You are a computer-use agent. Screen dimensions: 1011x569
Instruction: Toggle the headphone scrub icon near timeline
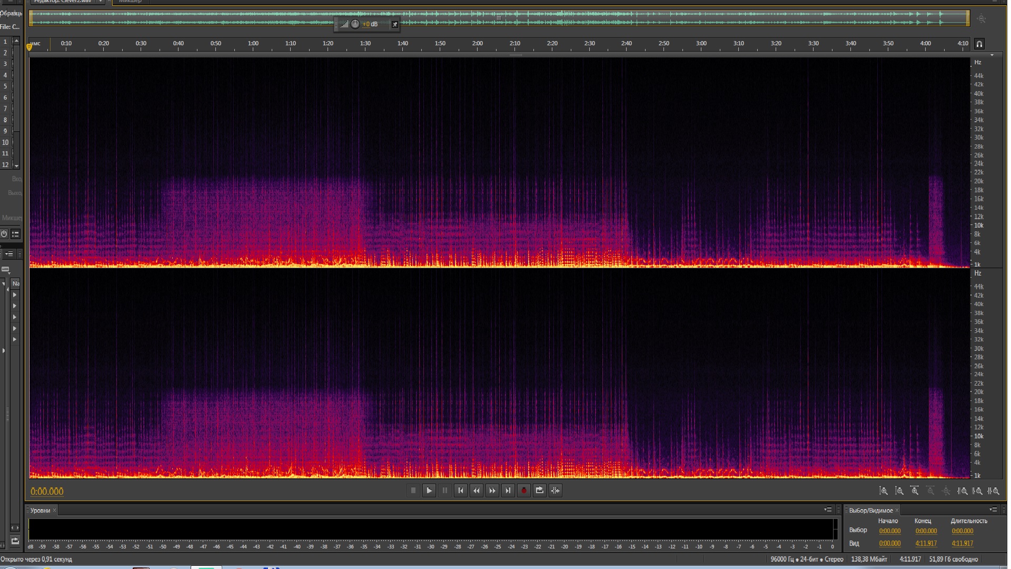coord(979,44)
